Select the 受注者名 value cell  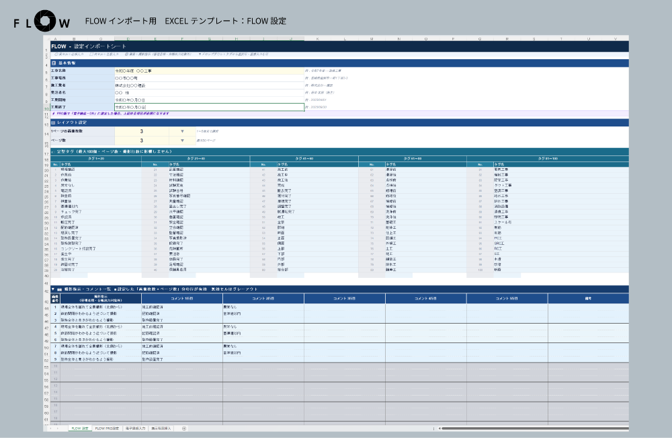pyautogui.click(x=209, y=93)
